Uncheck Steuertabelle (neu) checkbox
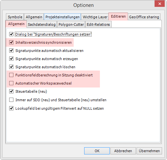 (11, 91)
